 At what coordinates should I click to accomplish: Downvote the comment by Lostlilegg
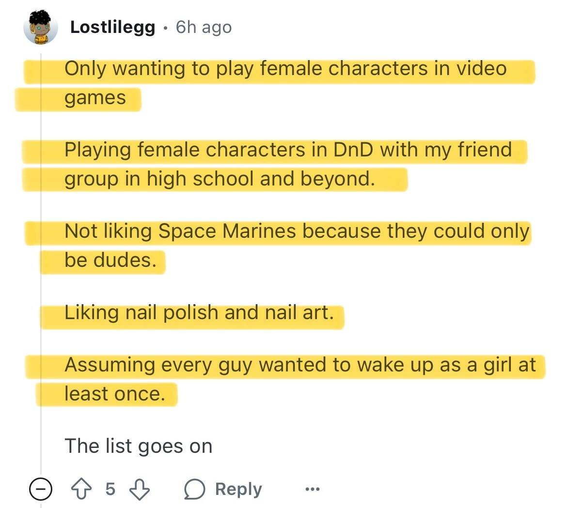tap(140, 489)
